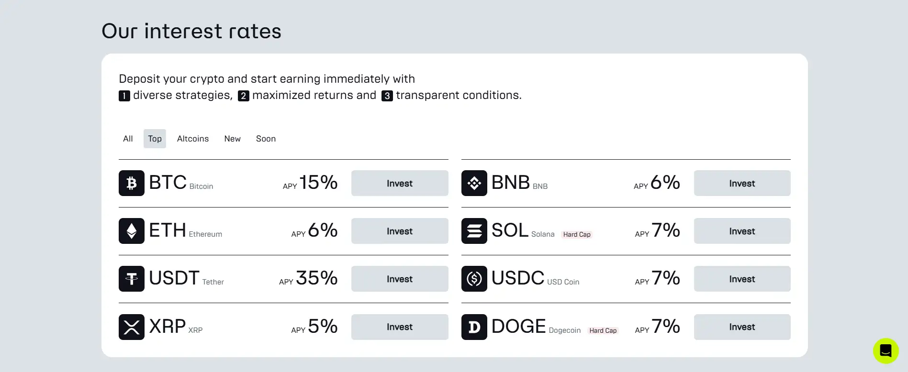
Task: Click the BNB coin icon
Action: point(474,183)
